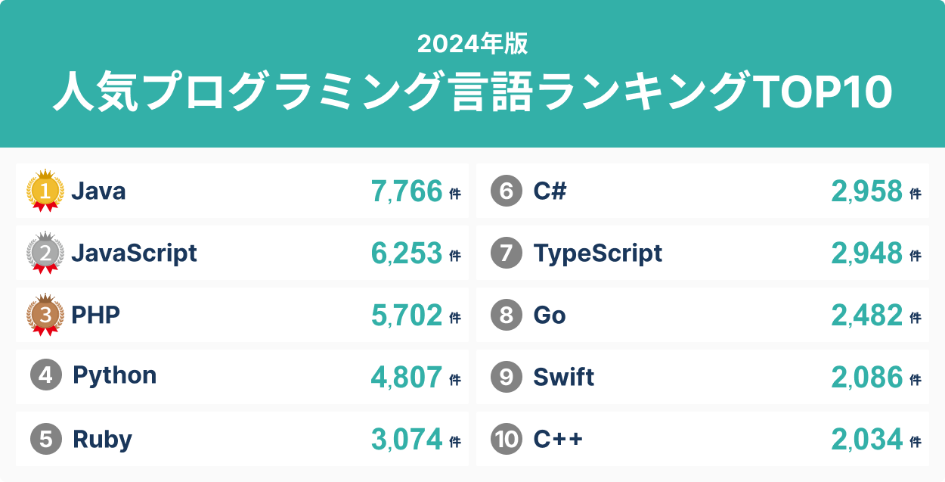Click the silver medal rank 2 icon
Image resolution: width=945 pixels, height=482 pixels.
(45, 253)
